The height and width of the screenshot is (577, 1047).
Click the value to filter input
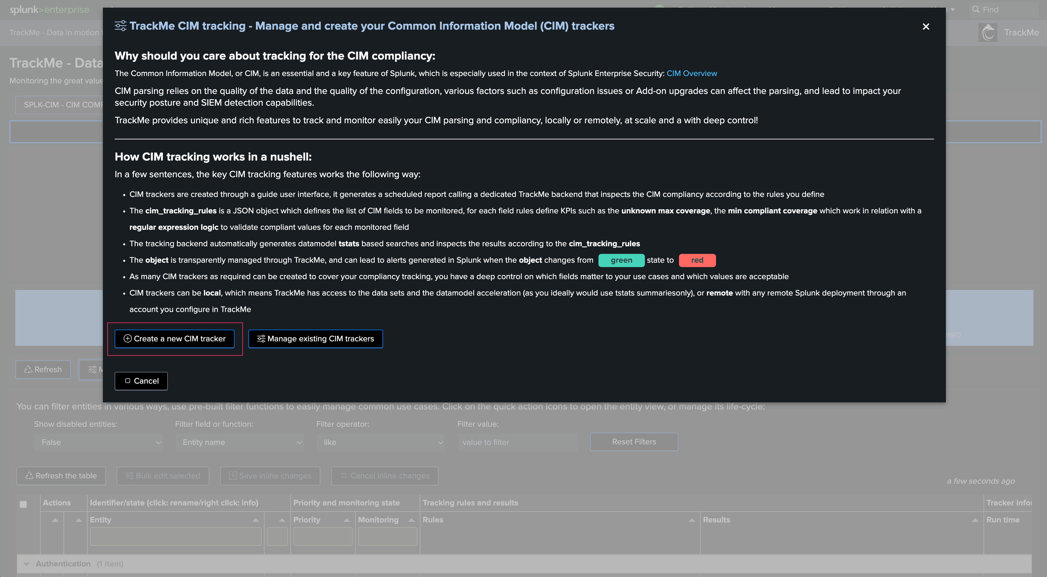click(517, 442)
